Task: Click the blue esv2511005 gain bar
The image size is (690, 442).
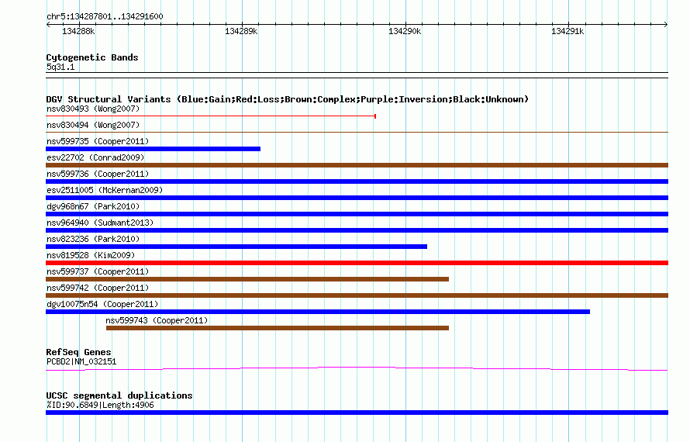Action: [x=357, y=198]
